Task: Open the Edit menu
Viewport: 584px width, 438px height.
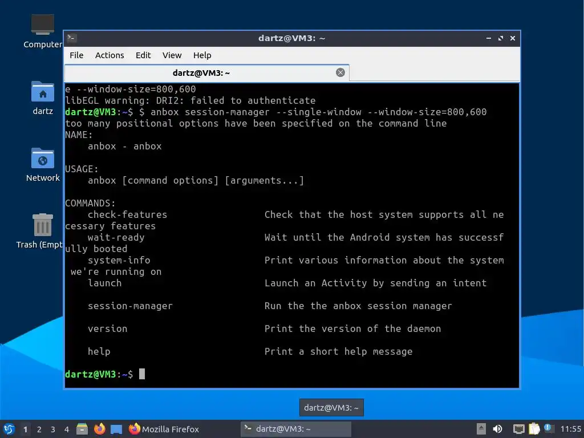Action: click(x=143, y=55)
